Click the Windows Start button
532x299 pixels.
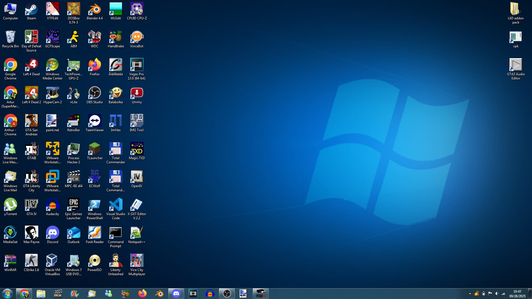click(7, 293)
